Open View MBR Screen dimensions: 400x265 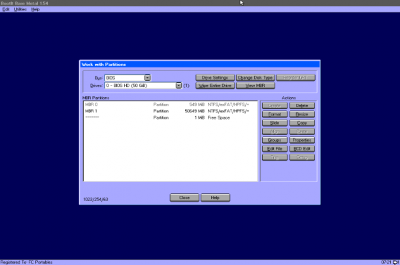(255, 86)
